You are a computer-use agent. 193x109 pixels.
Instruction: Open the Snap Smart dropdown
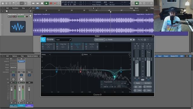pyautogui.click(x=142, y=8)
